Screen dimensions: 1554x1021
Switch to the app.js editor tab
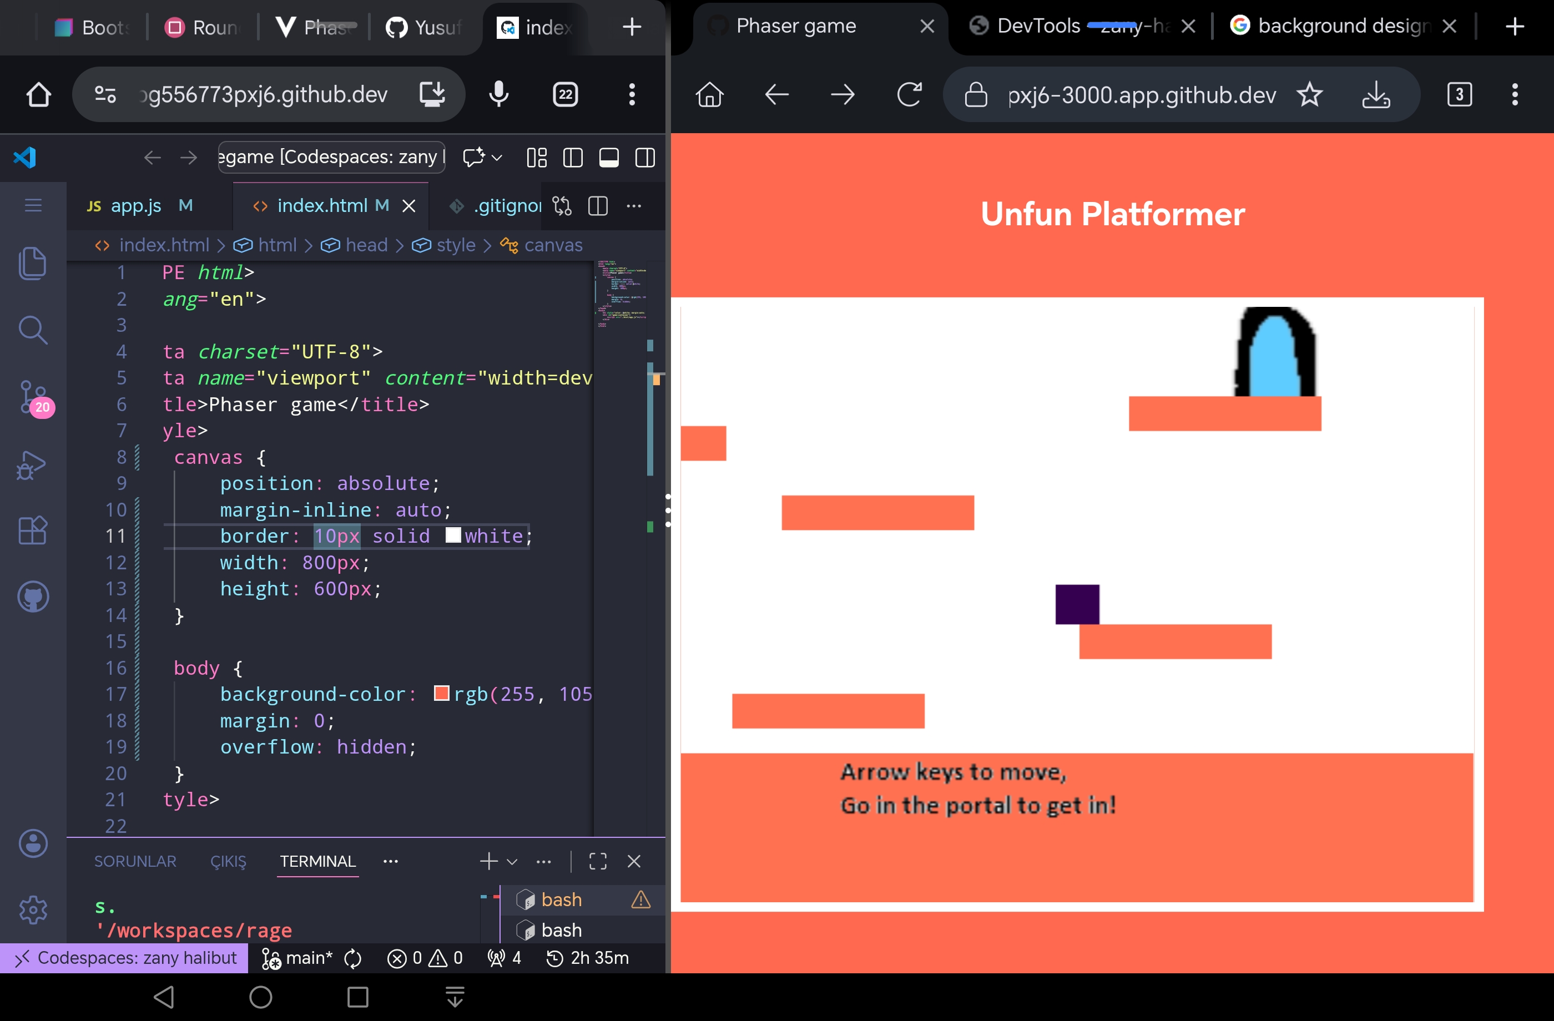point(135,206)
